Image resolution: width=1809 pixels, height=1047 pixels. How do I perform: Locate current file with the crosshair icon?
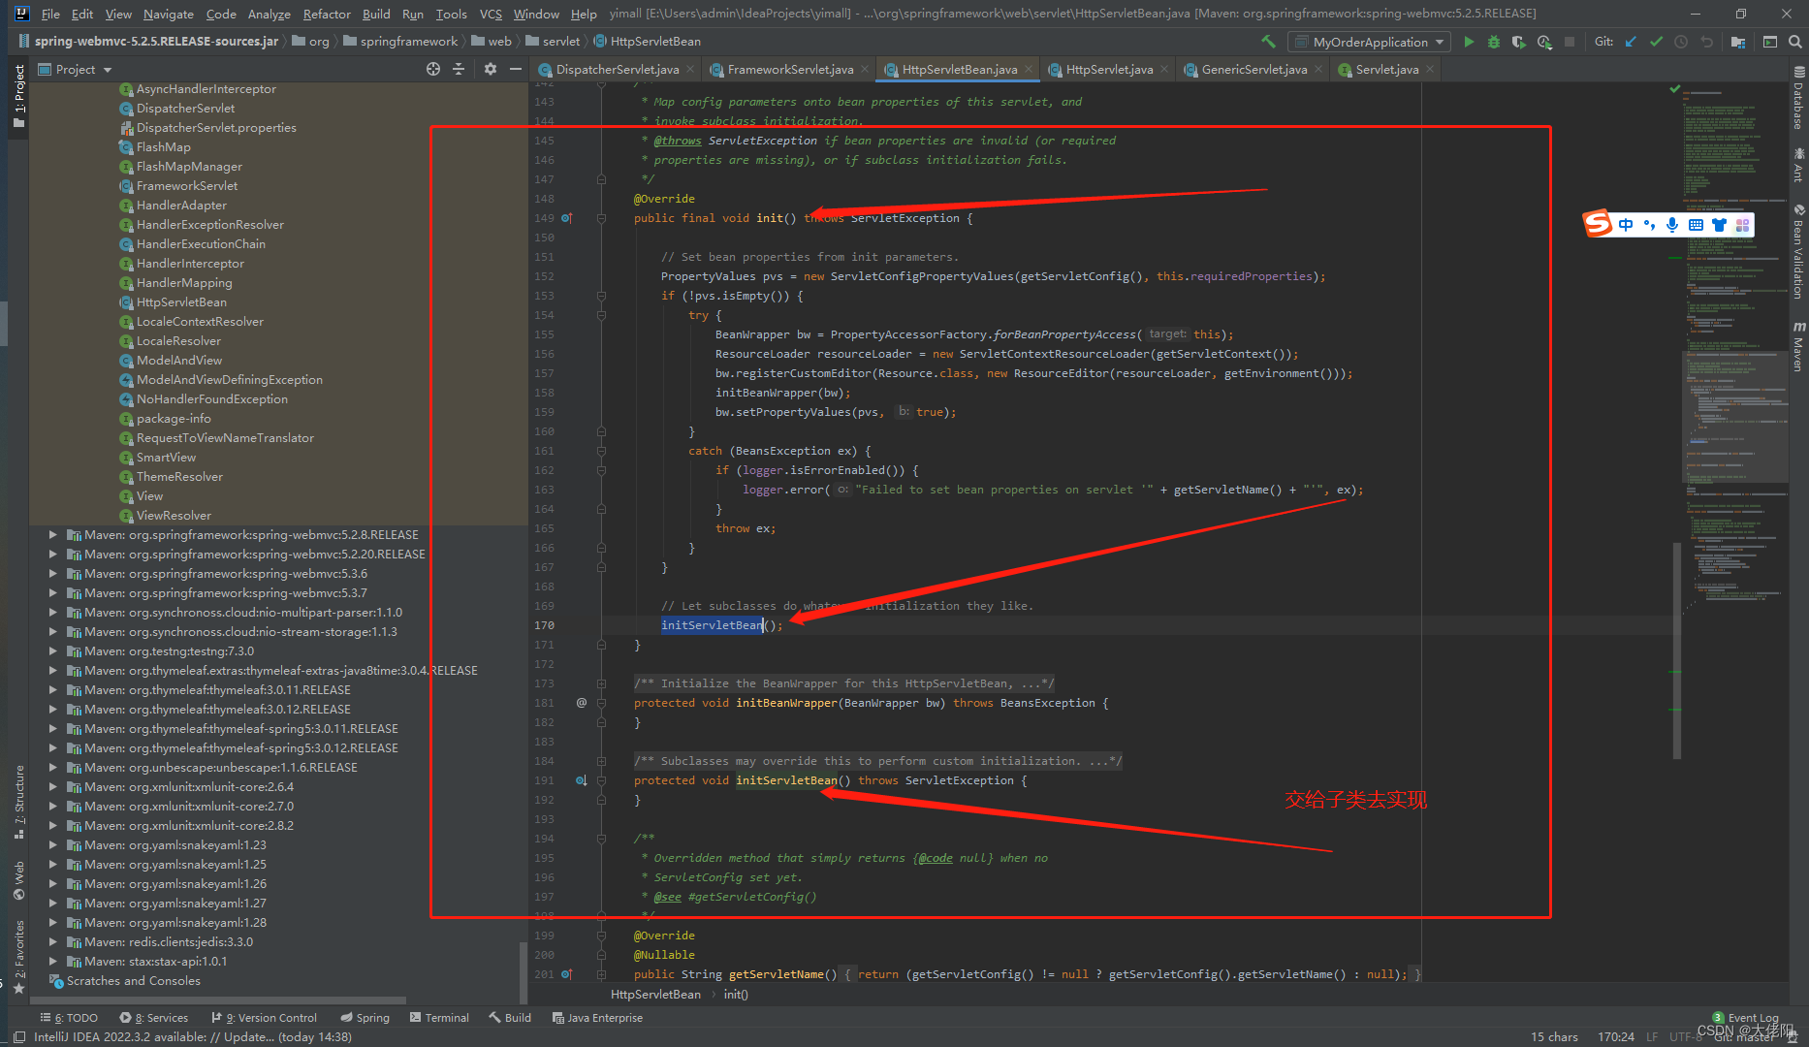(433, 69)
